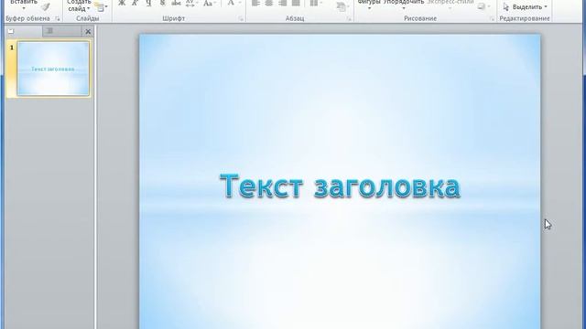The height and width of the screenshot is (329, 586).
Task: Toggle text shadow S formatting
Action: [x=162, y=4]
